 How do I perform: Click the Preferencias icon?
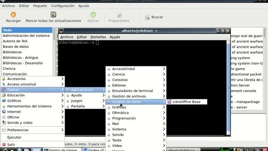point(4,130)
